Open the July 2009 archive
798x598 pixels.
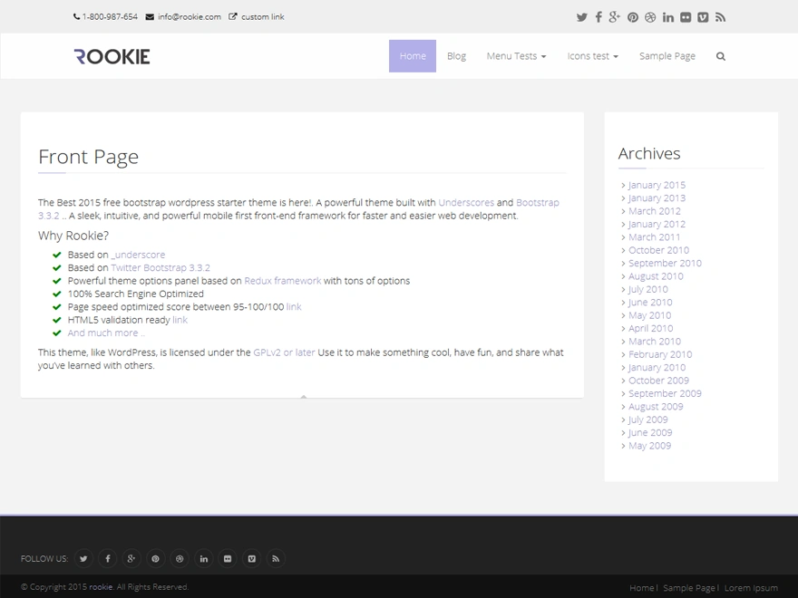[647, 420]
